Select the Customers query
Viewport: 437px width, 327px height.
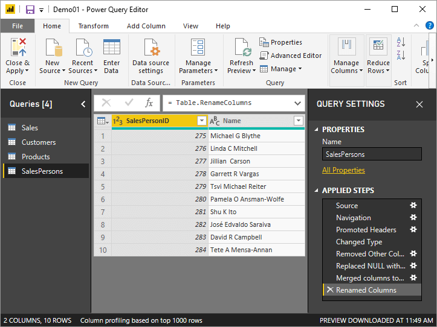click(x=47, y=142)
